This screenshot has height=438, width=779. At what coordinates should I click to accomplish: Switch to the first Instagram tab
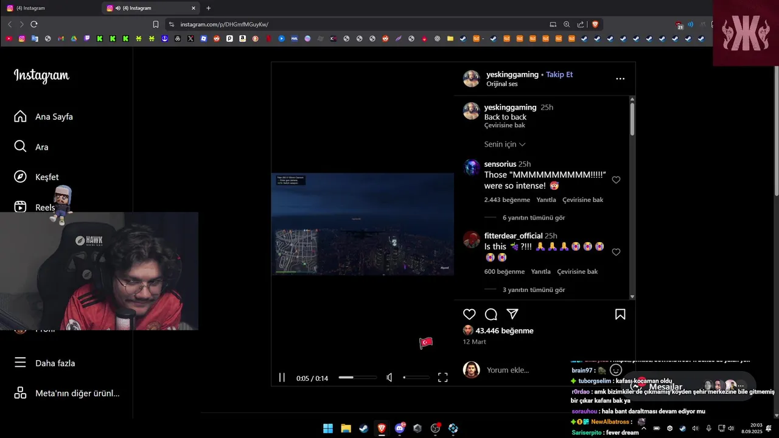50,8
